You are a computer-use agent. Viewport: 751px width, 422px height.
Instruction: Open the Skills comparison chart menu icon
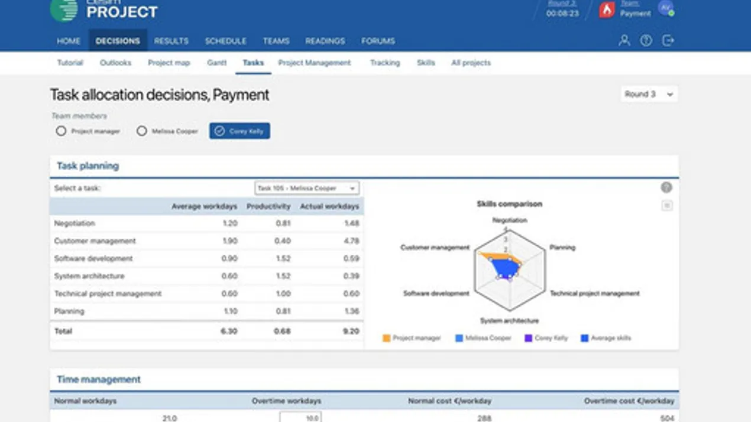(x=667, y=206)
